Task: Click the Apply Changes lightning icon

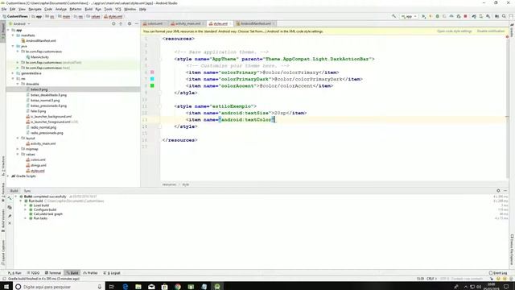Action: [431, 16]
